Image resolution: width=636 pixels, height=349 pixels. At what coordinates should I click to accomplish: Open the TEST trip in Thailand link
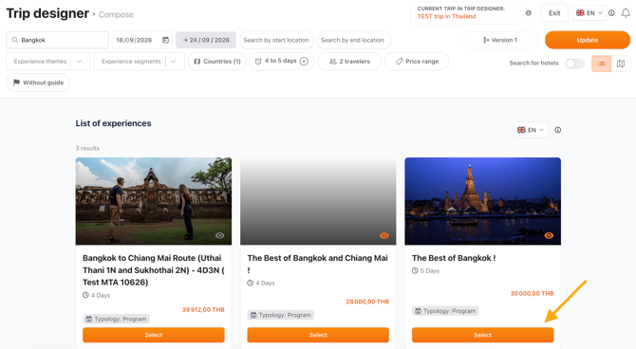[x=446, y=17]
